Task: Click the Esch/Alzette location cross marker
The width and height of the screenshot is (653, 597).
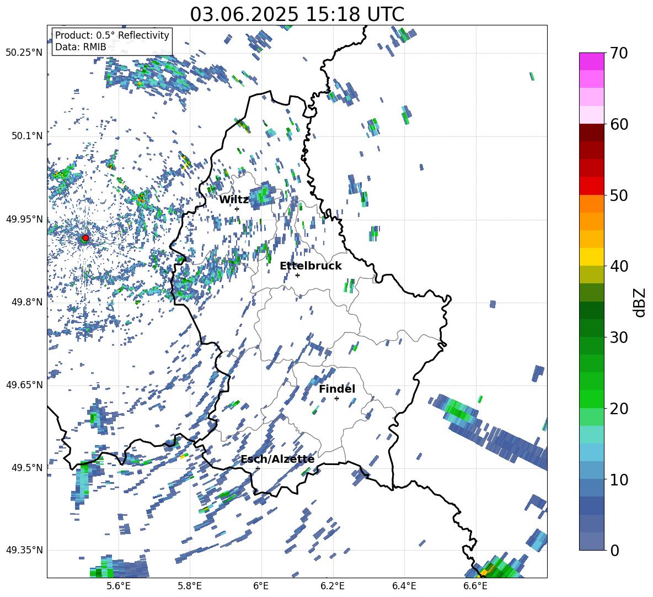Action: pos(258,468)
